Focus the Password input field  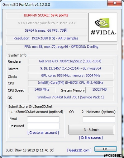click(43, 126)
